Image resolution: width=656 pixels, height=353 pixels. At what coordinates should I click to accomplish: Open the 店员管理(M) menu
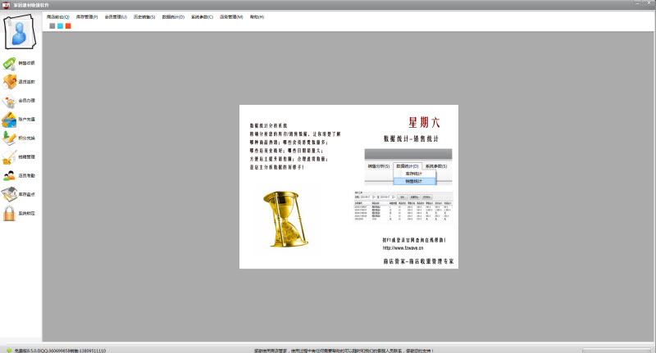click(x=231, y=17)
